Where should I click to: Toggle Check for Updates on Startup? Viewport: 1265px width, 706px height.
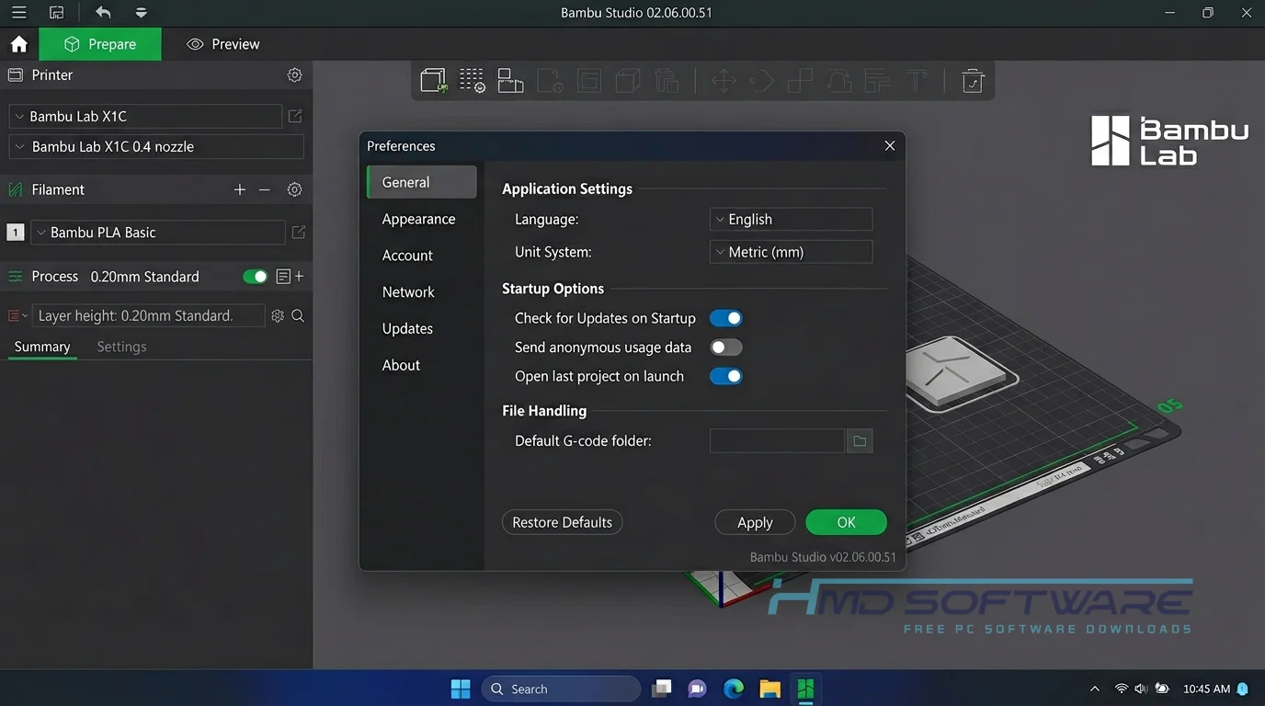[x=726, y=318]
